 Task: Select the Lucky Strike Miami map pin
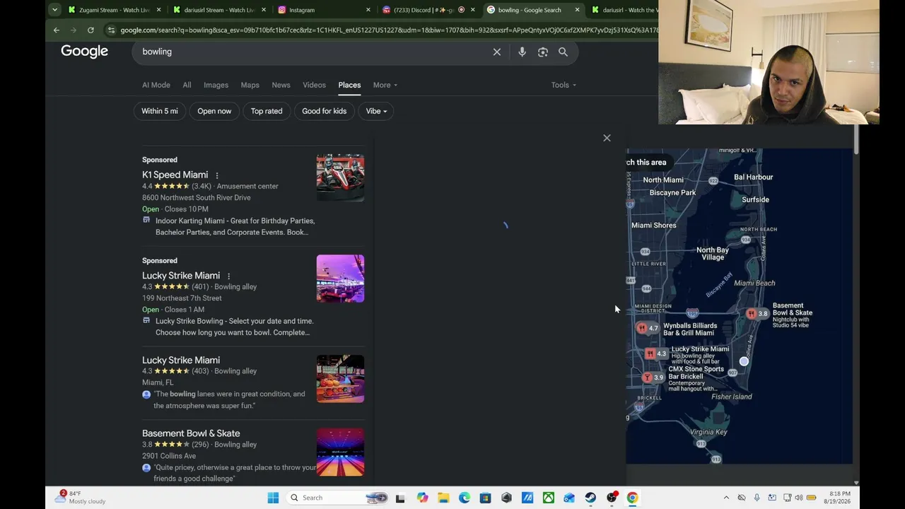click(655, 353)
